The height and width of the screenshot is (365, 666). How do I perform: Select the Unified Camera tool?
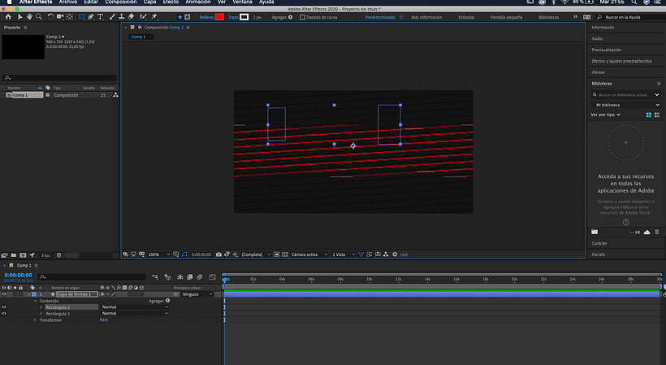pos(60,17)
